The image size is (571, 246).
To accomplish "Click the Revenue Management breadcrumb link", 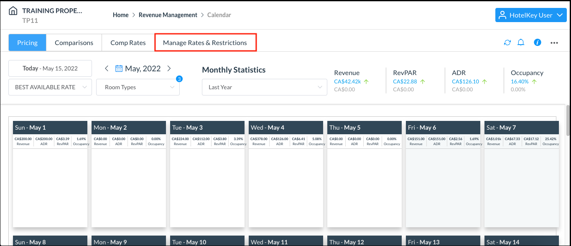I will pyautogui.click(x=168, y=15).
